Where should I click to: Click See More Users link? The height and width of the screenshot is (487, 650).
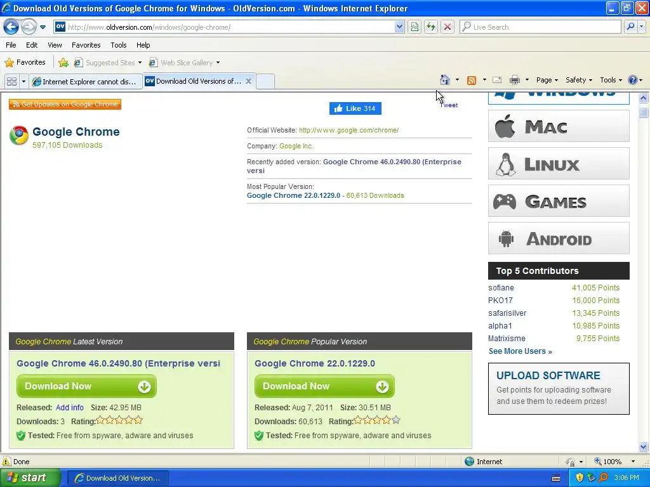point(521,351)
